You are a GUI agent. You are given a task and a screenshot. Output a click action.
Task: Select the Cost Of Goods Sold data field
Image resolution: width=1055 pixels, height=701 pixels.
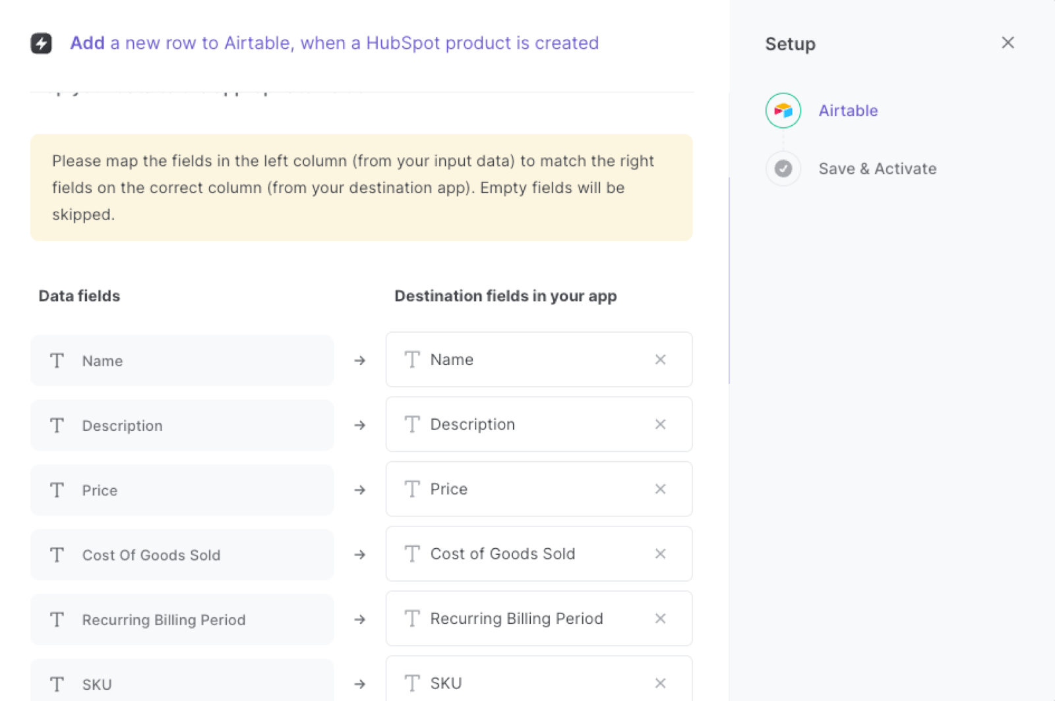(182, 555)
